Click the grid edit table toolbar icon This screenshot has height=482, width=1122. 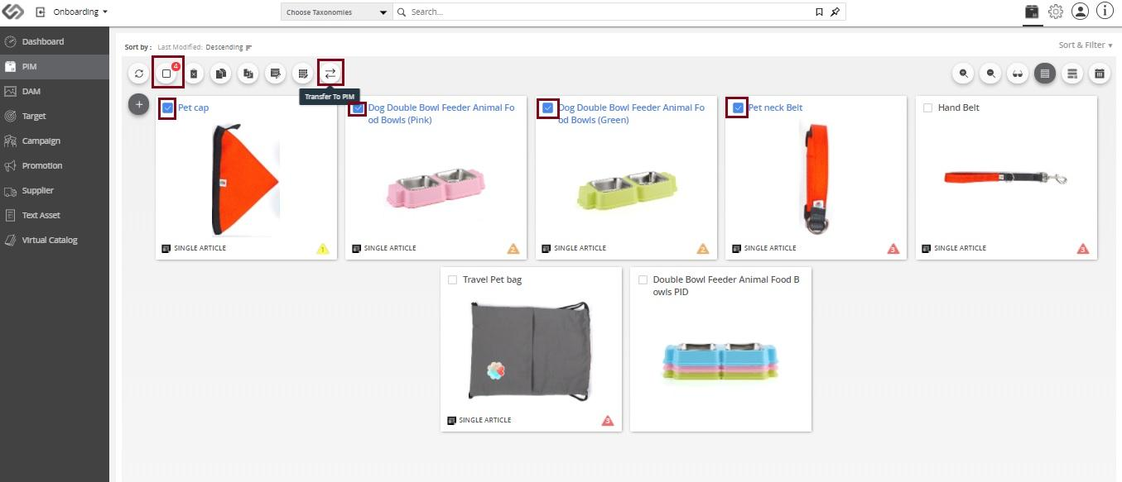coord(303,74)
